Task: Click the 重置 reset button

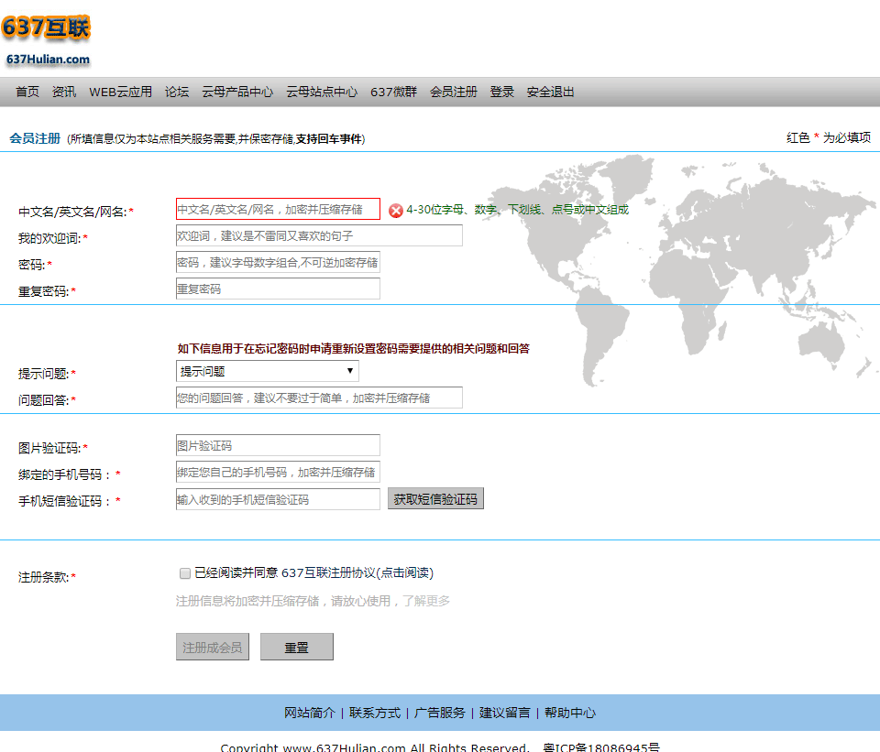Action: pos(296,648)
